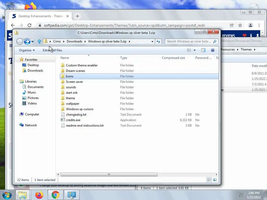Open Videos library in the sidebar

click(32, 103)
